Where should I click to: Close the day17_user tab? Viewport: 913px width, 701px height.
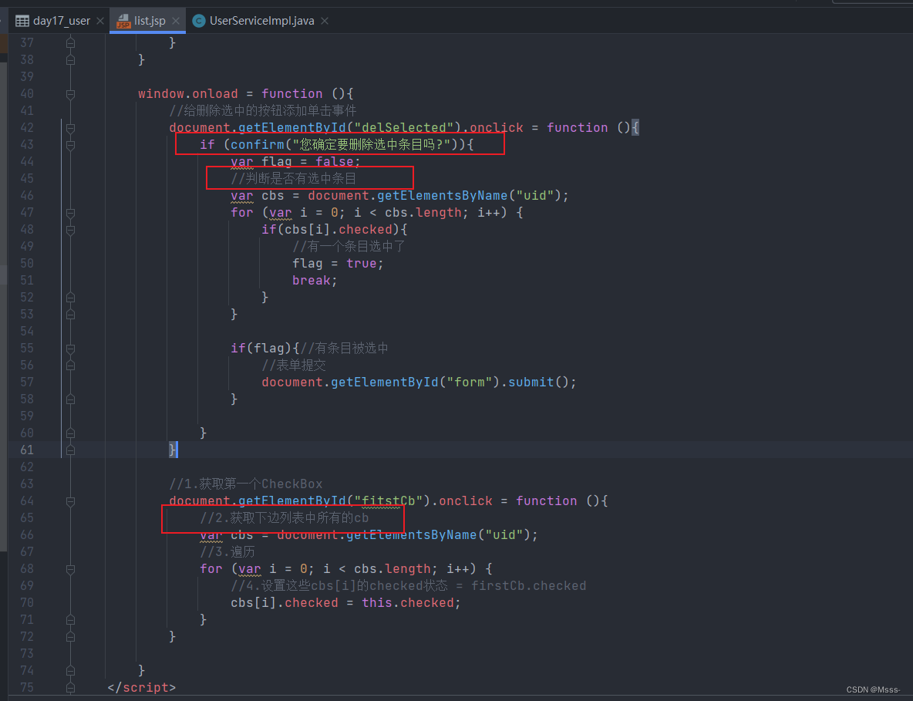pos(100,21)
